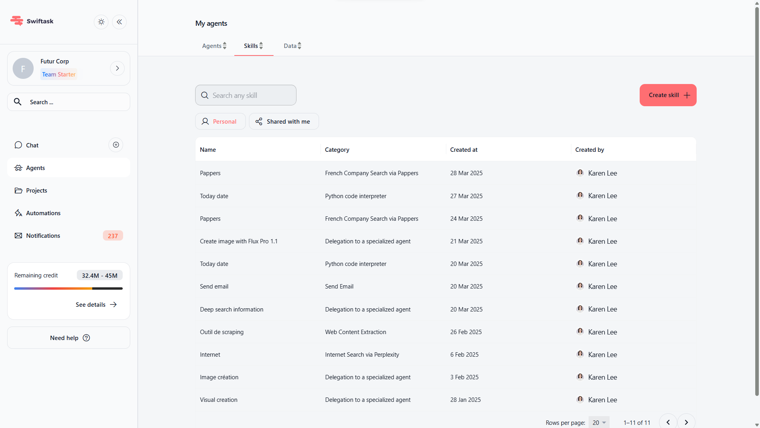Switch to the Data tab
The height and width of the screenshot is (428, 760).
(x=290, y=46)
